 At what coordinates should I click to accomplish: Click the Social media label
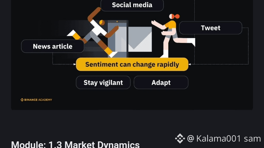pyautogui.click(x=132, y=5)
